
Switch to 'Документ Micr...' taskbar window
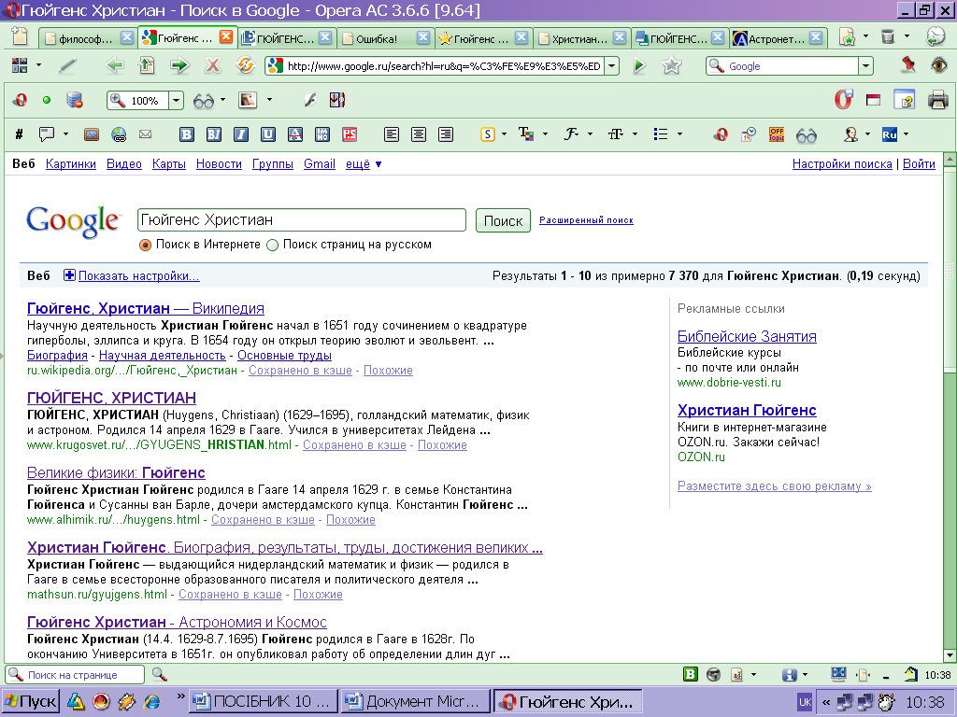[416, 702]
